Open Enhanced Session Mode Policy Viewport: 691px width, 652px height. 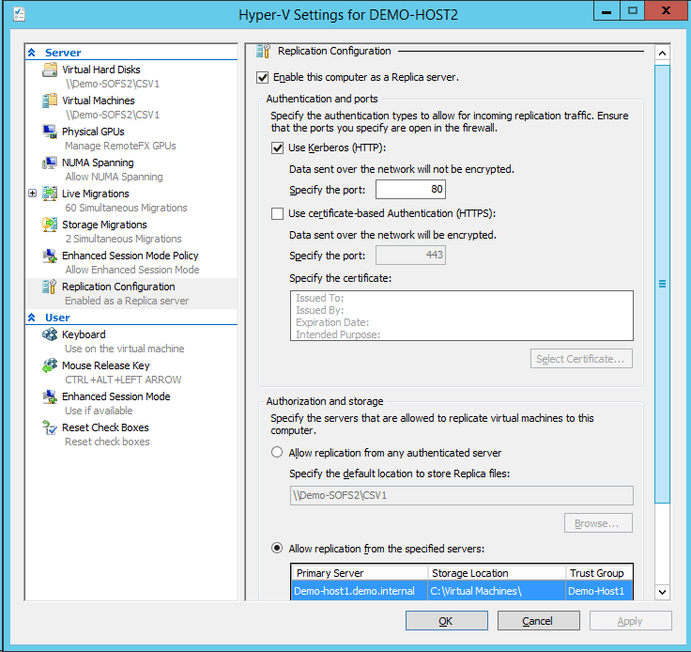pyautogui.click(x=130, y=256)
